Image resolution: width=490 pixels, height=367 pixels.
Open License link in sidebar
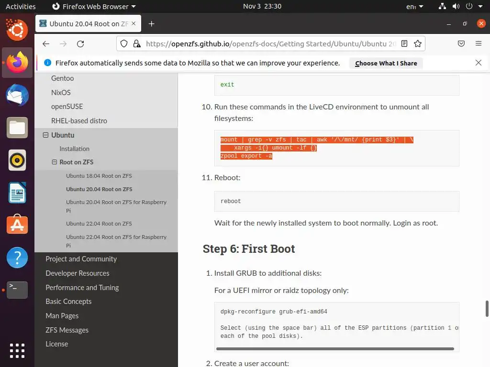[57, 344]
